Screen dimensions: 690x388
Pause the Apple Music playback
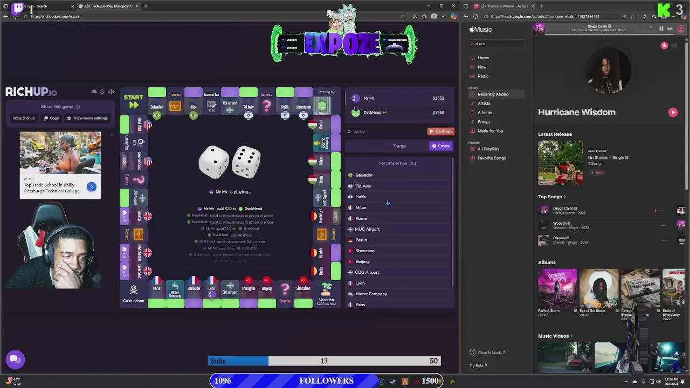[x=661, y=29]
